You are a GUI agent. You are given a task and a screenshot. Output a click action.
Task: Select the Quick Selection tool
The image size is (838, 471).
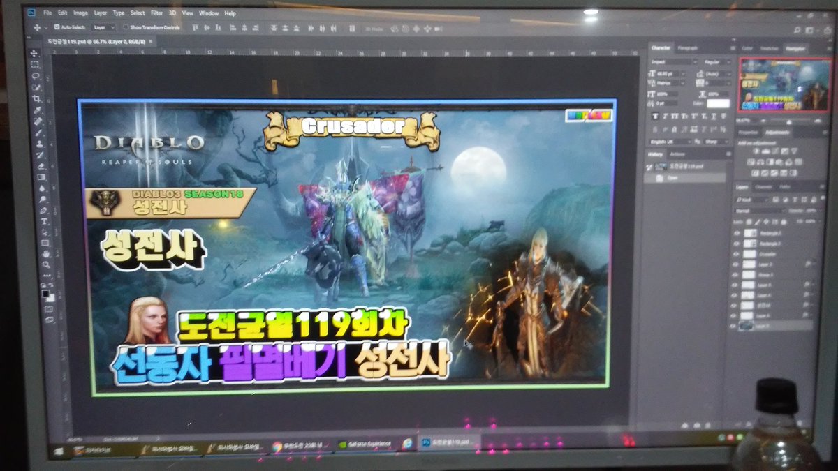pos(36,87)
